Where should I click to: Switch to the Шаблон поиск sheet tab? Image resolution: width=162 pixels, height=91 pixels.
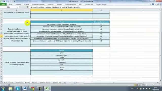[x=45, y=83]
